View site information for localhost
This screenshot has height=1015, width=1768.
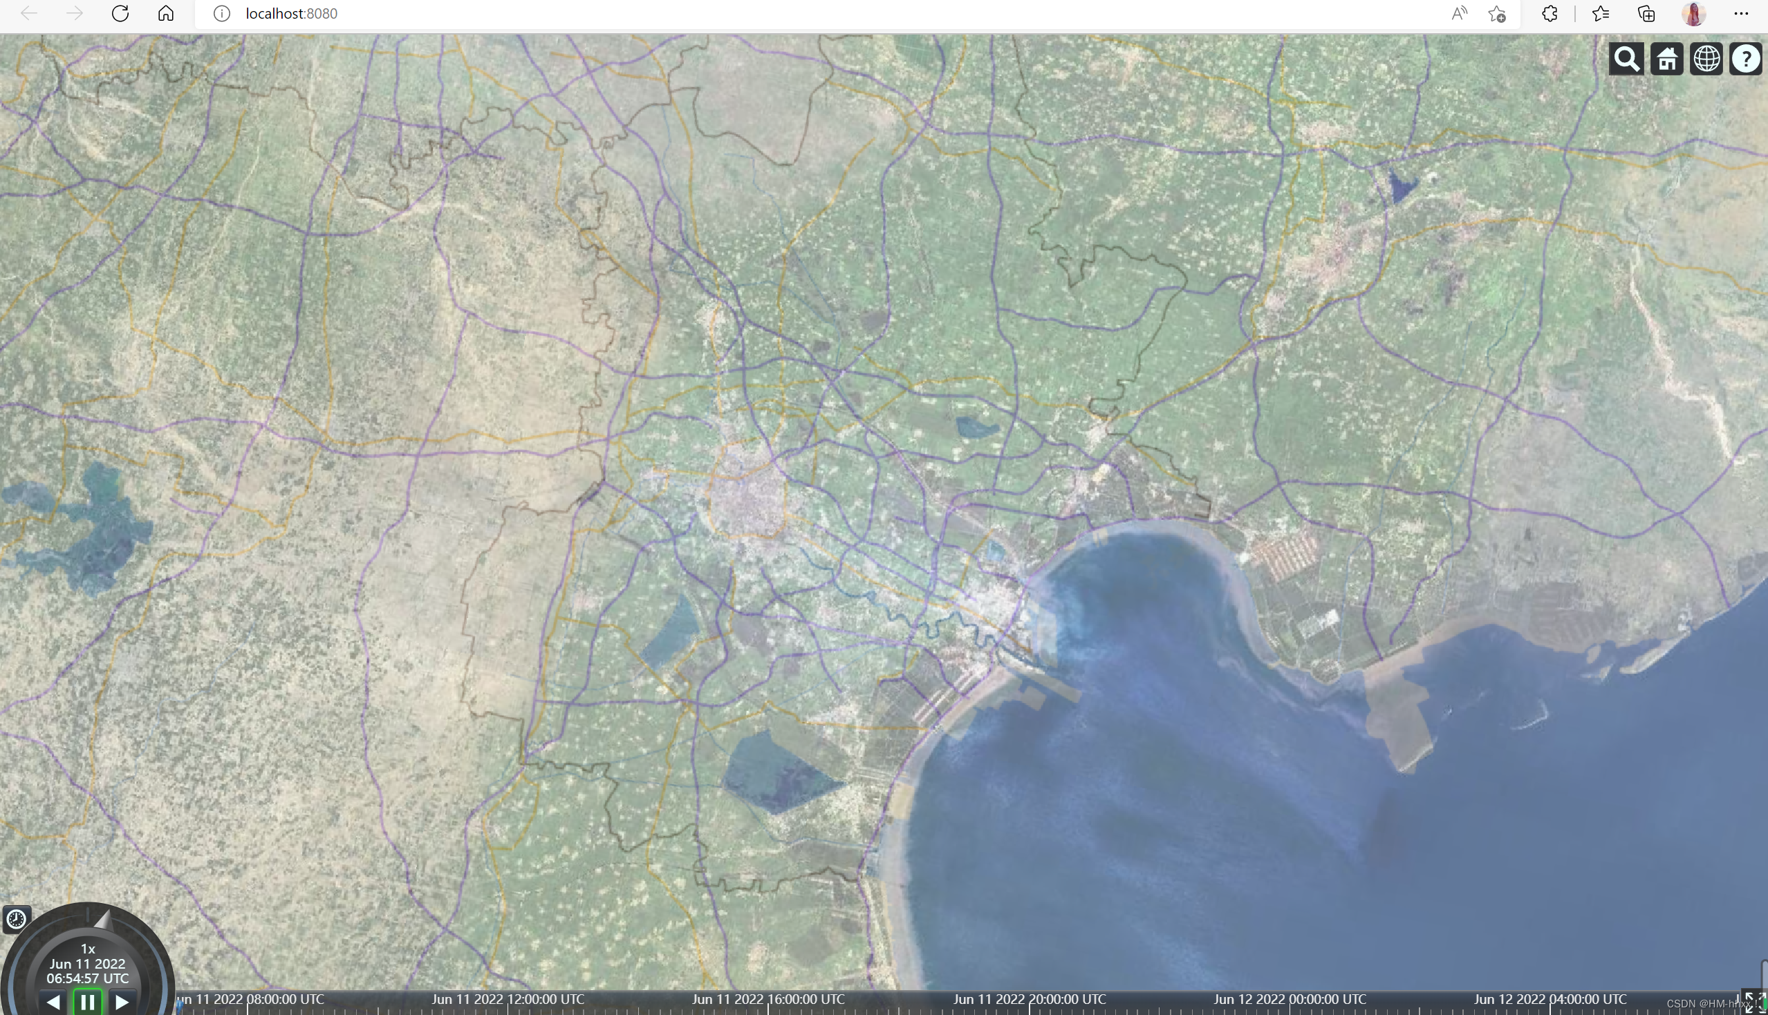pyautogui.click(x=222, y=13)
